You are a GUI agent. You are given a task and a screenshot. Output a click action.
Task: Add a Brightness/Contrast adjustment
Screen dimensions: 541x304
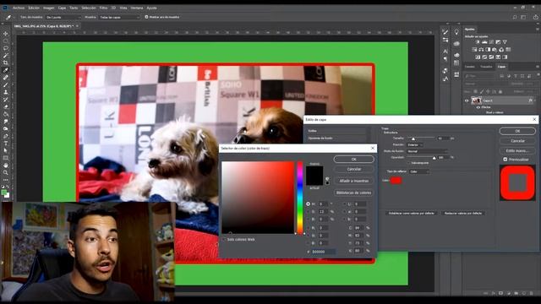click(478, 42)
